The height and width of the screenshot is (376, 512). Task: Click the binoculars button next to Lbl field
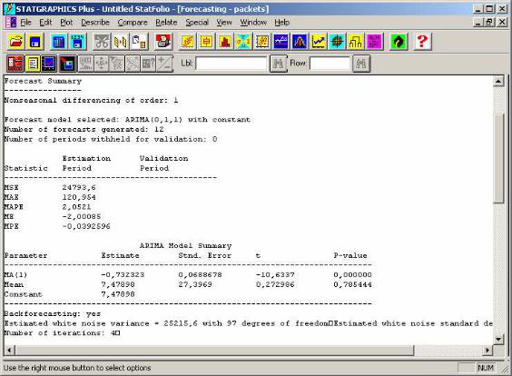[278, 64]
